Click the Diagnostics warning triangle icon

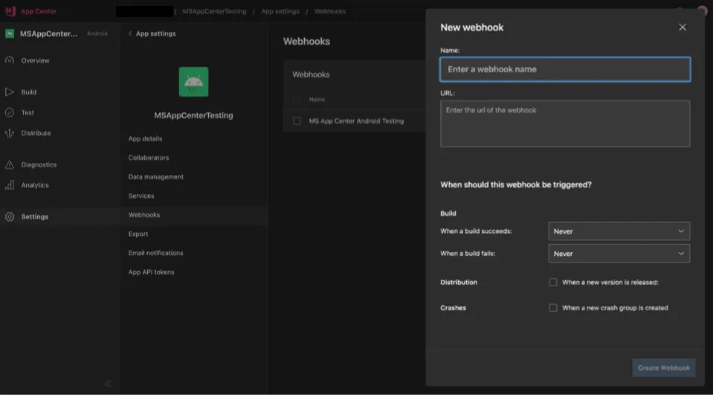click(10, 164)
